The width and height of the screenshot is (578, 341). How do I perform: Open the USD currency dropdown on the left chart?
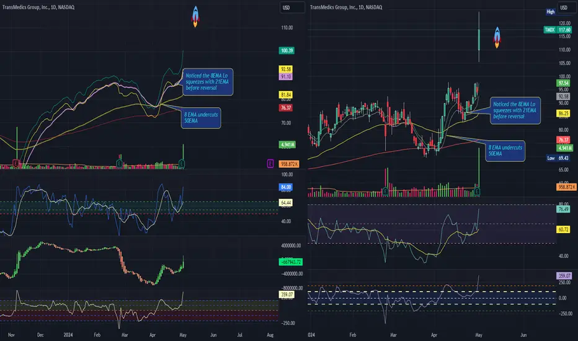(x=292, y=7)
